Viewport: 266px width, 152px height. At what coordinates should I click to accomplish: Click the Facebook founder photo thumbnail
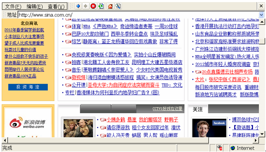click(209, 128)
